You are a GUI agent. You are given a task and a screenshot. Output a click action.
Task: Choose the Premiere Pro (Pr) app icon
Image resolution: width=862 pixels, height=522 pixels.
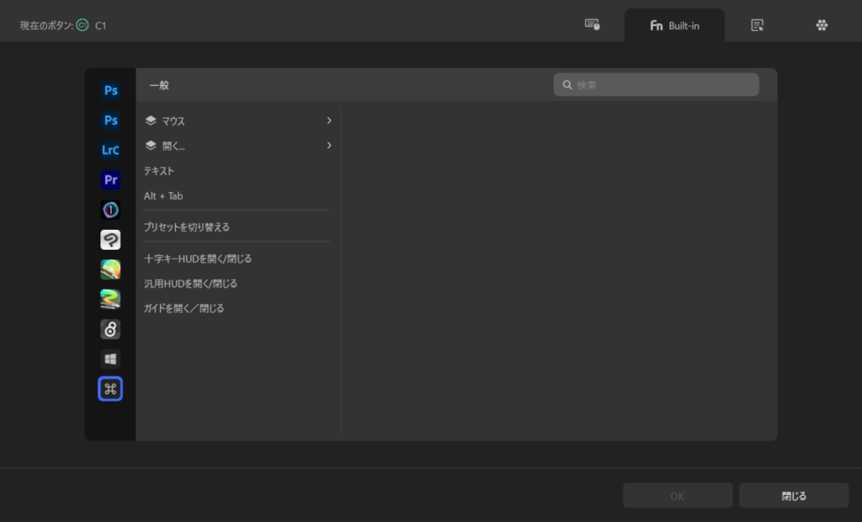pyautogui.click(x=110, y=180)
